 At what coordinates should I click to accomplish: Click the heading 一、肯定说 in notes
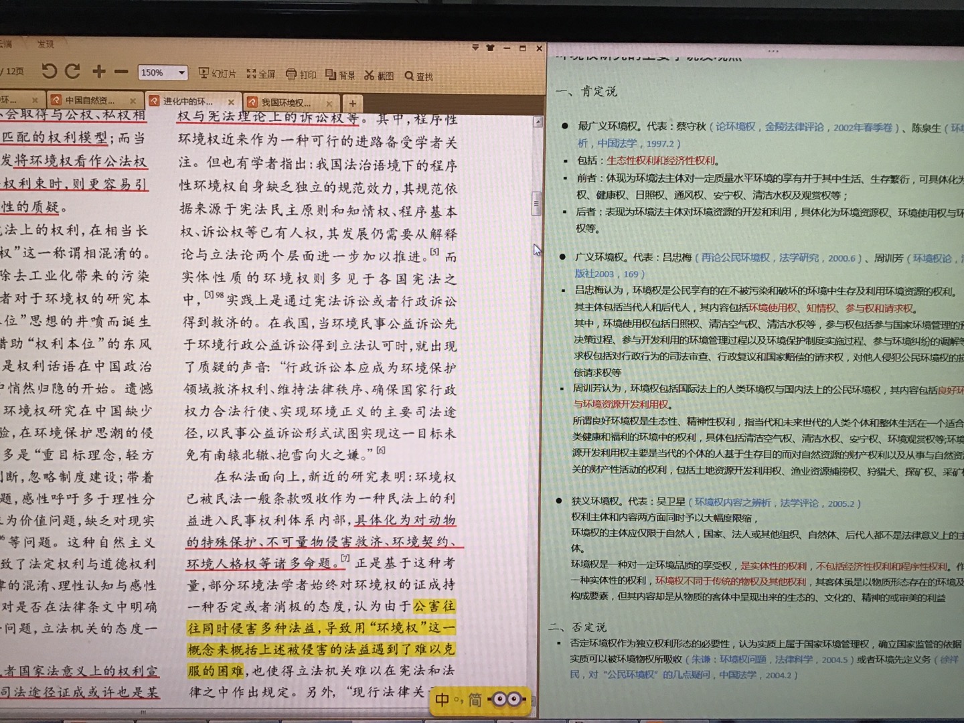coord(586,91)
